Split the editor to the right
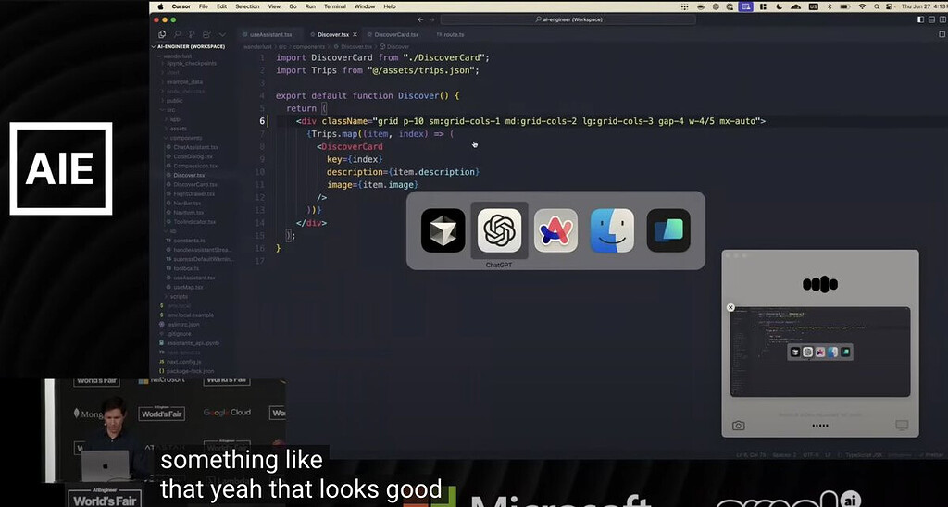This screenshot has width=948, height=507. (942, 34)
